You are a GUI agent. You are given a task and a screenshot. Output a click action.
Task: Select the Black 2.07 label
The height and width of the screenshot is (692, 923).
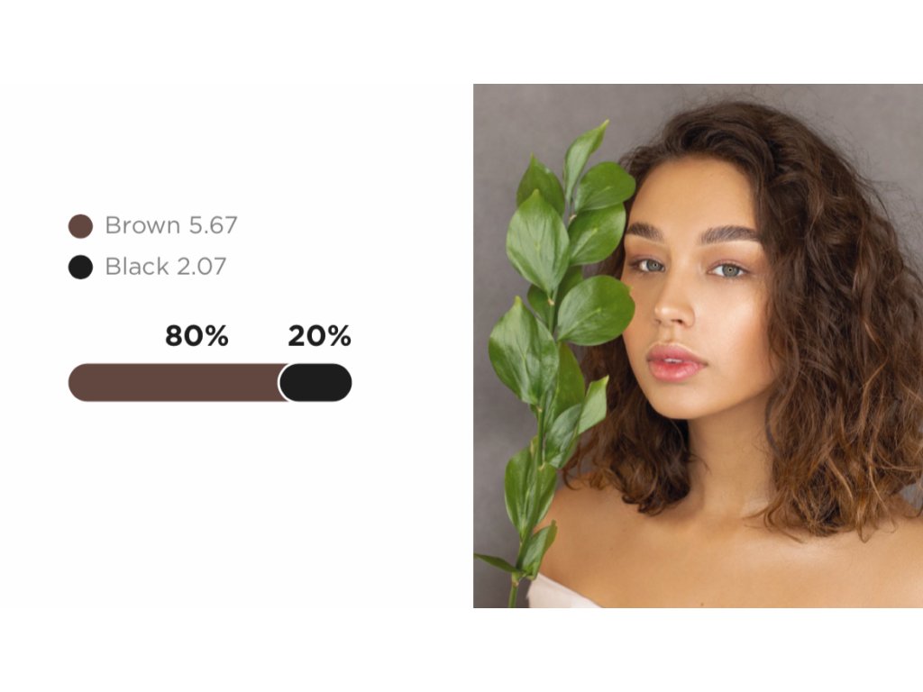[x=166, y=267]
